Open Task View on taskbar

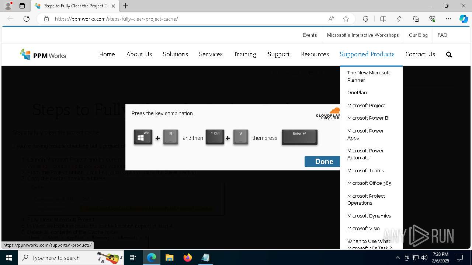[133, 258]
